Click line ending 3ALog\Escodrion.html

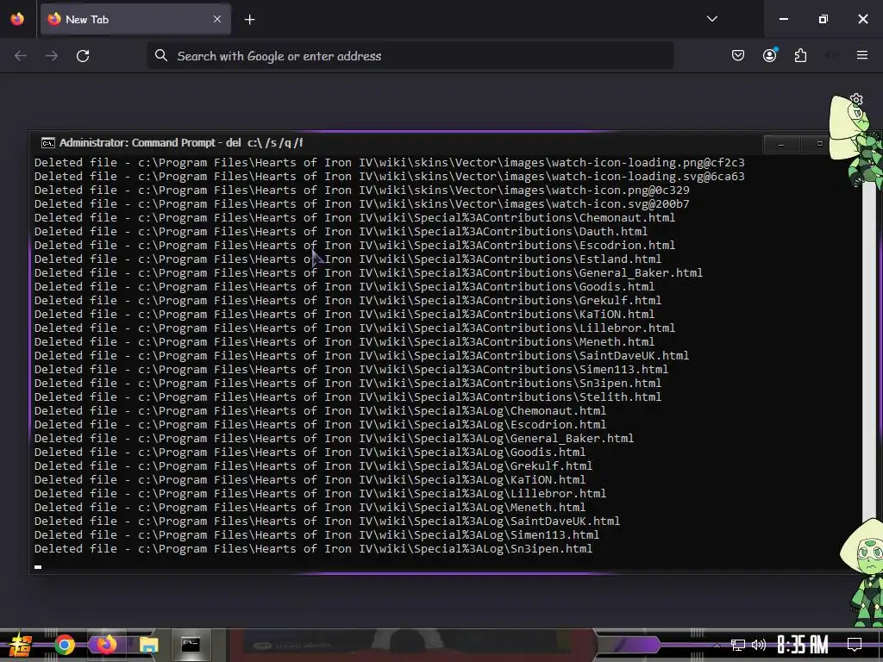[320, 424]
